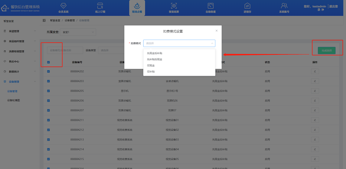Click the 进销存 inventory icon

coord(247,6)
